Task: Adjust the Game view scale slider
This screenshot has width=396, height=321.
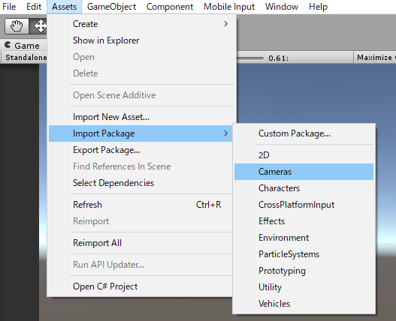Action: pyautogui.click(x=250, y=58)
